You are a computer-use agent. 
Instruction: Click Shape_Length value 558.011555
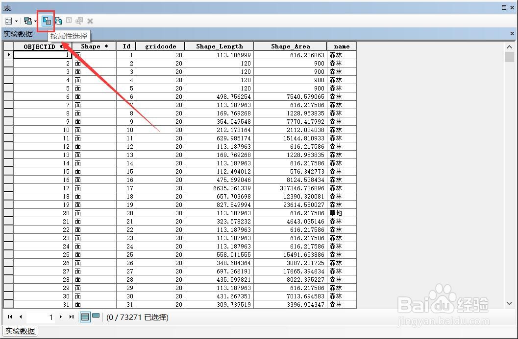coord(220,254)
